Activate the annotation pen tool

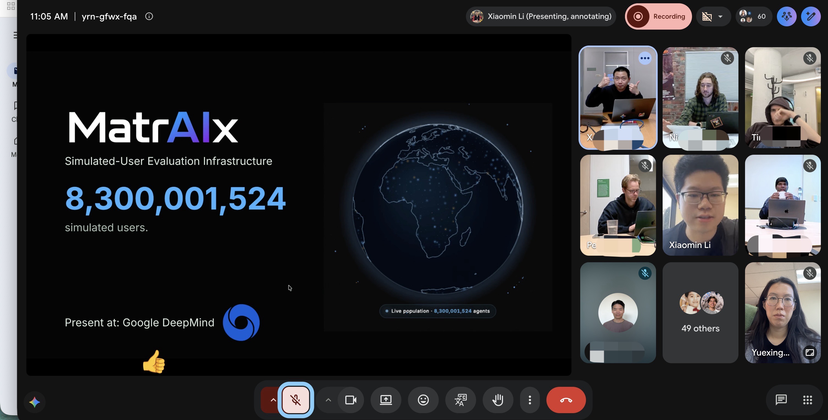pos(810,16)
